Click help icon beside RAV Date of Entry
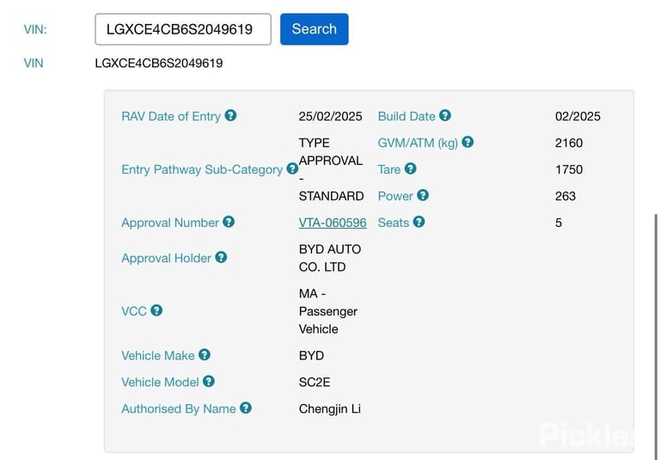Viewport: 660px width, 460px height. [x=230, y=115]
